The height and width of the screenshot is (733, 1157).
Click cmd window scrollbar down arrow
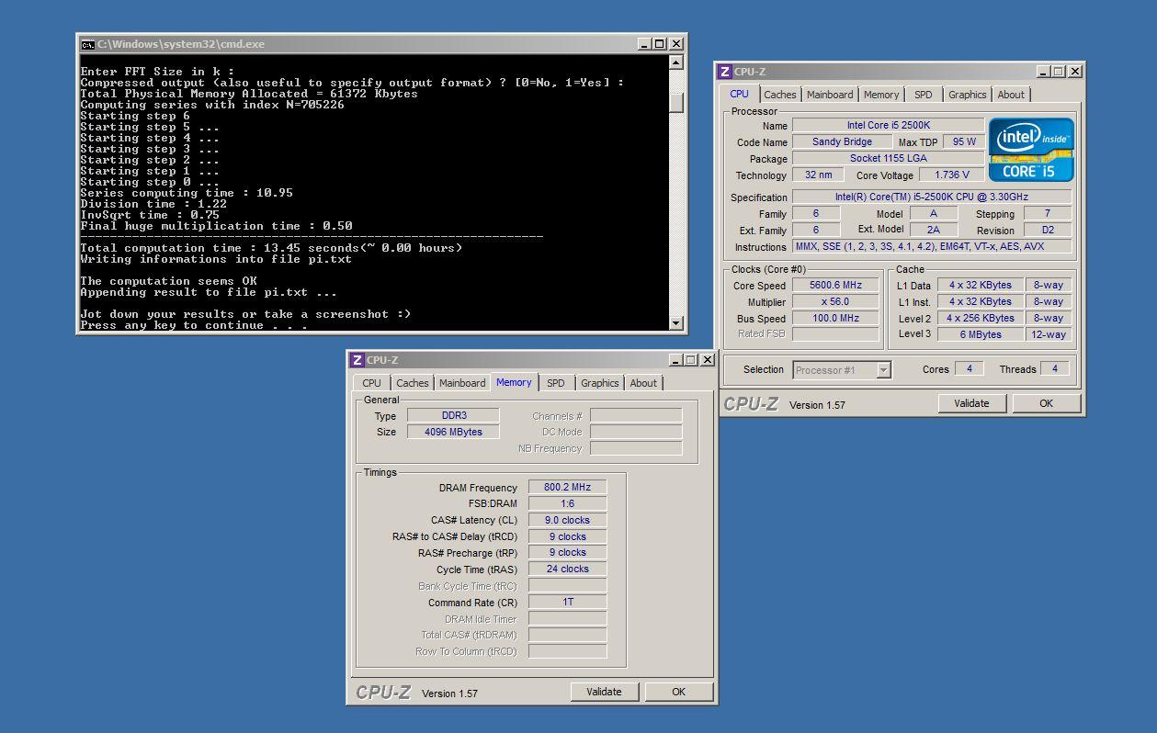tap(676, 323)
